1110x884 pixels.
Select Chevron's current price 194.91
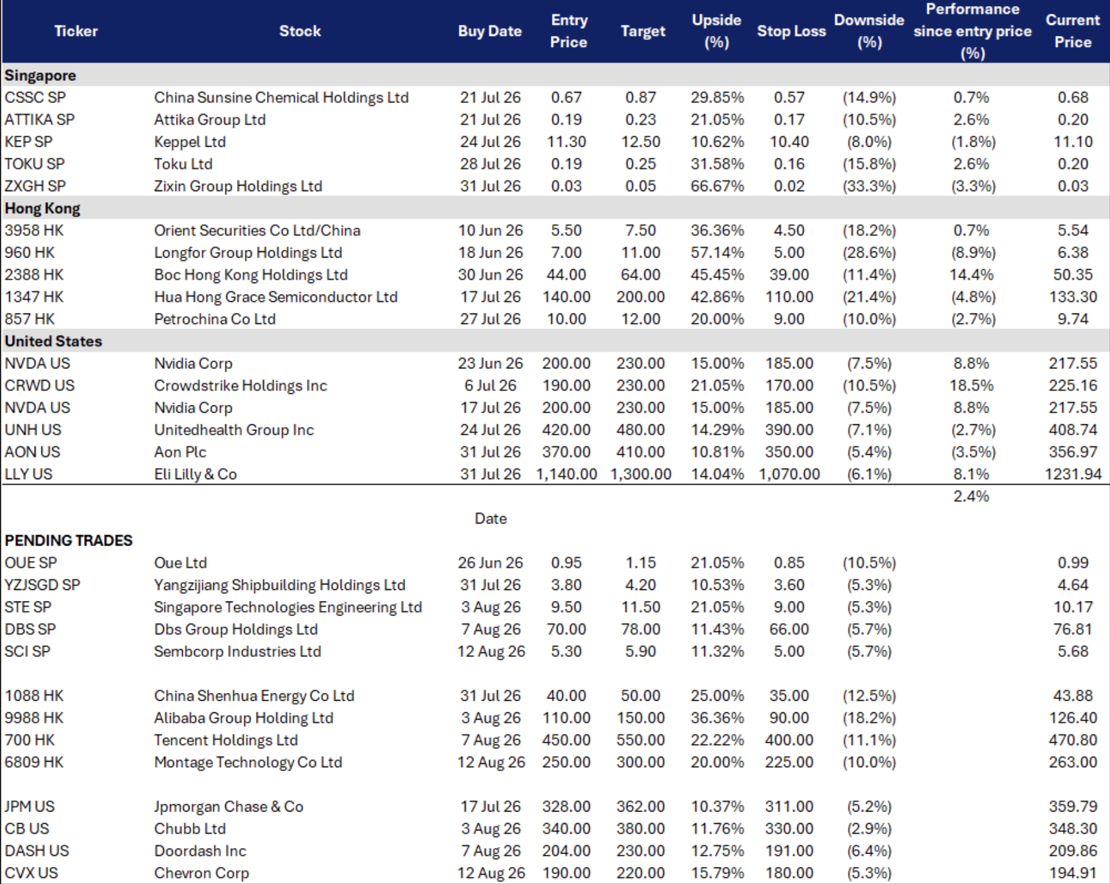click(x=1073, y=873)
